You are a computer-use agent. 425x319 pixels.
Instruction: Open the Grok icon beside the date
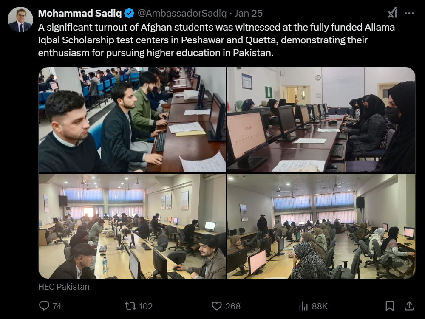click(x=392, y=13)
